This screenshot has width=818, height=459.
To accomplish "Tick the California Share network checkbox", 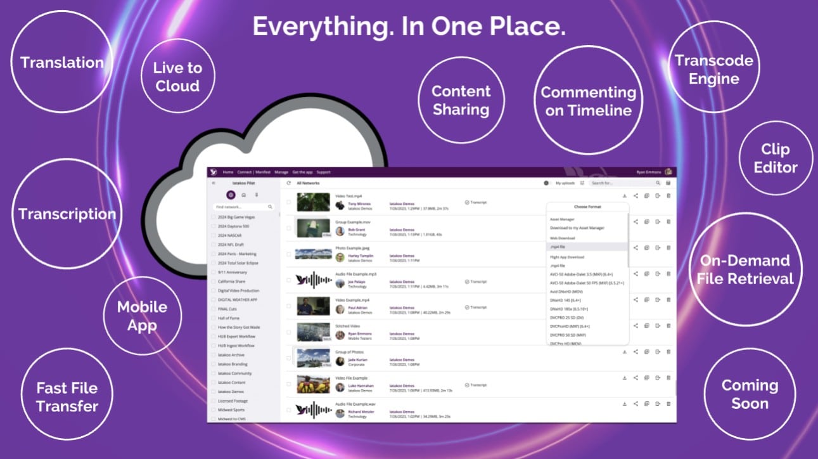I will pos(214,281).
